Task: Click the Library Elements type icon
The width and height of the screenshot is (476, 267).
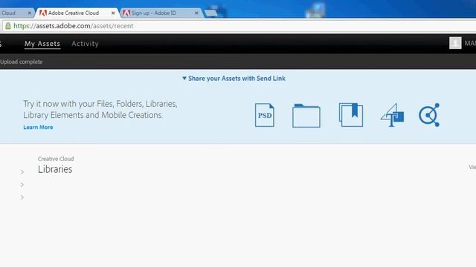Action: coord(392,115)
